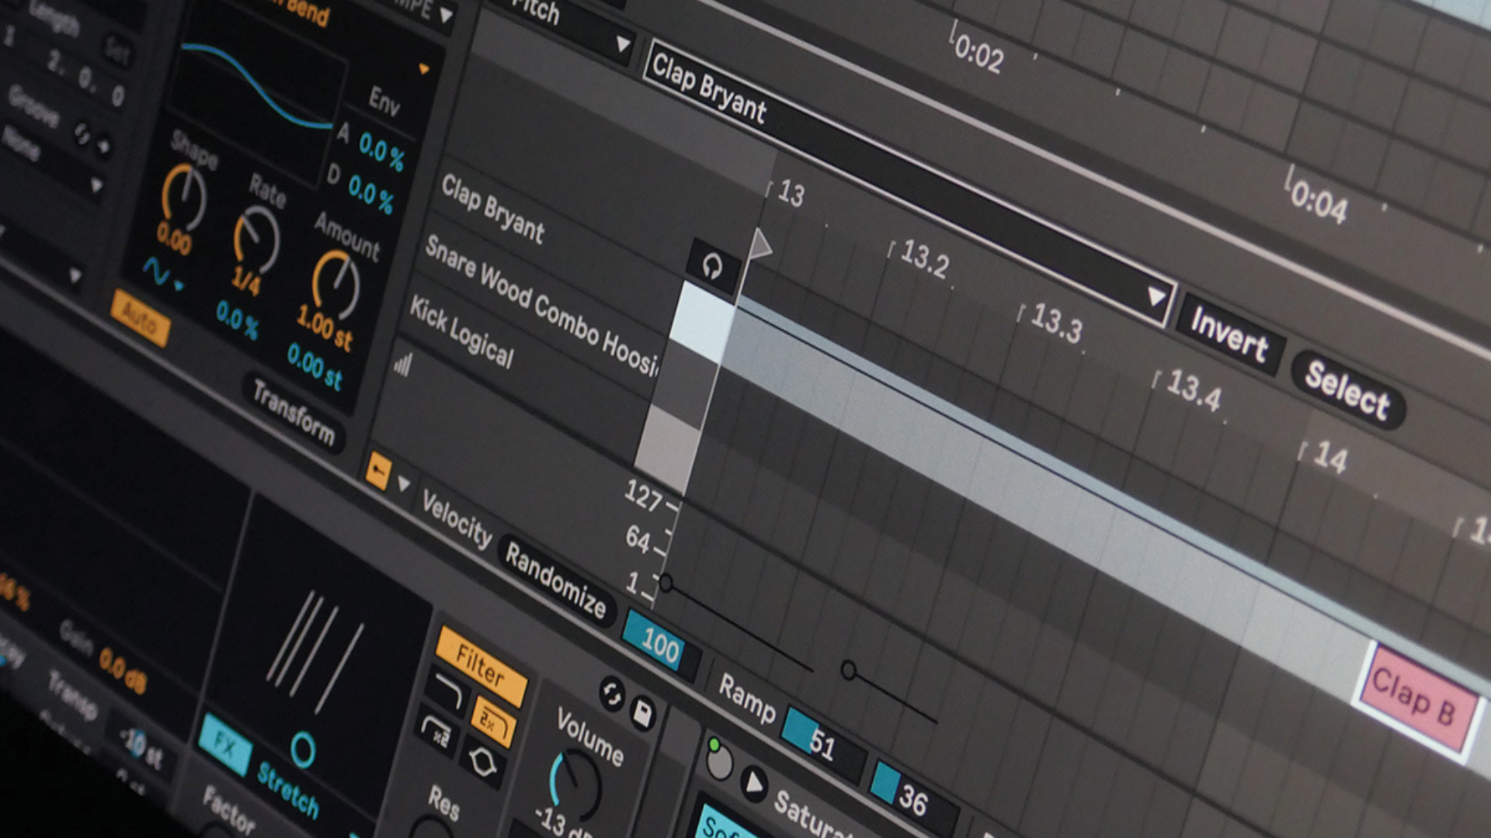Click the Set button near Length
The image size is (1491, 838).
point(117,51)
